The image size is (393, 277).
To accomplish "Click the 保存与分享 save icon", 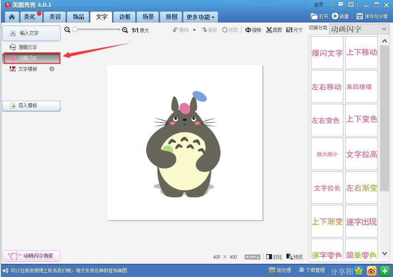I will click(360, 16).
